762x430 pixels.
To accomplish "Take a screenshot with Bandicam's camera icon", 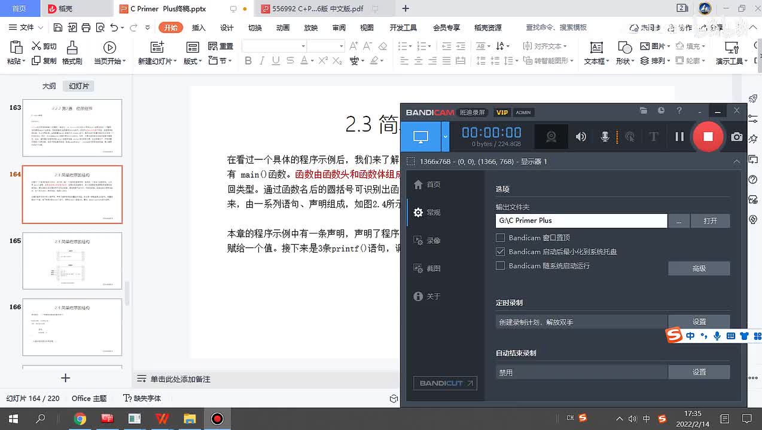I will click(737, 137).
